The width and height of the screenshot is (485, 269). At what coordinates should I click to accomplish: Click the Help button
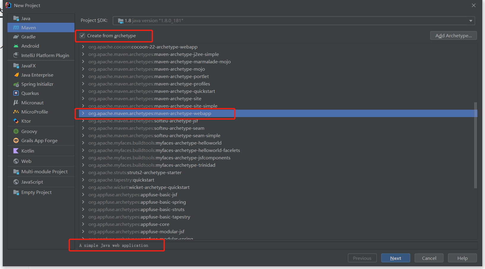click(462, 258)
